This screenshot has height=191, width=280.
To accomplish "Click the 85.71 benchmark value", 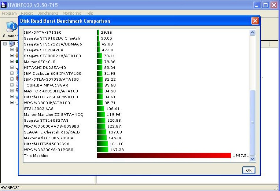I will point(110,103).
